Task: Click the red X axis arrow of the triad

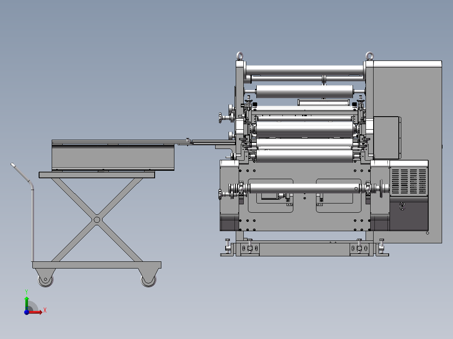Action: pyautogui.click(x=35, y=312)
